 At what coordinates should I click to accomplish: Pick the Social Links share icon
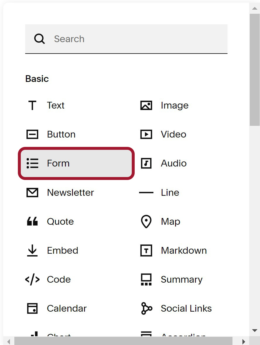coord(146,308)
